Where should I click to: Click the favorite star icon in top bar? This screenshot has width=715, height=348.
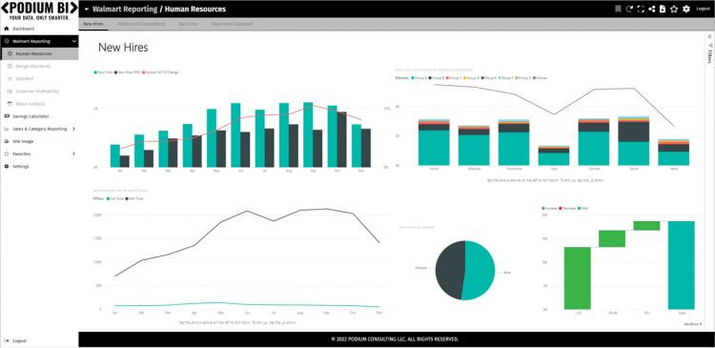point(674,9)
